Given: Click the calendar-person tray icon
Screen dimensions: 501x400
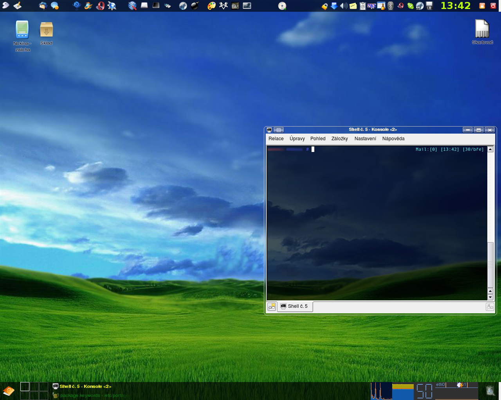Looking at the screenshot, I should tap(381, 6).
